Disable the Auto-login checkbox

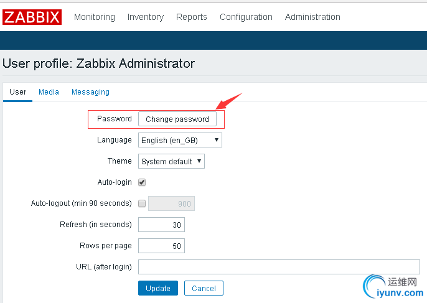(x=142, y=182)
